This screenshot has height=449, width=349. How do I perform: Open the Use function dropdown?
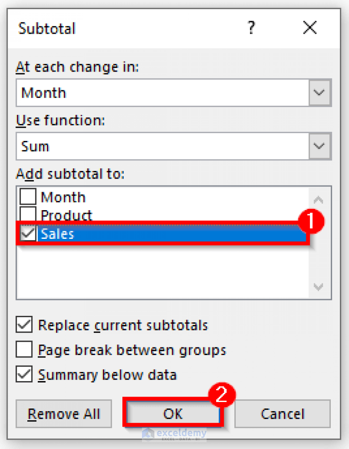[319, 146]
